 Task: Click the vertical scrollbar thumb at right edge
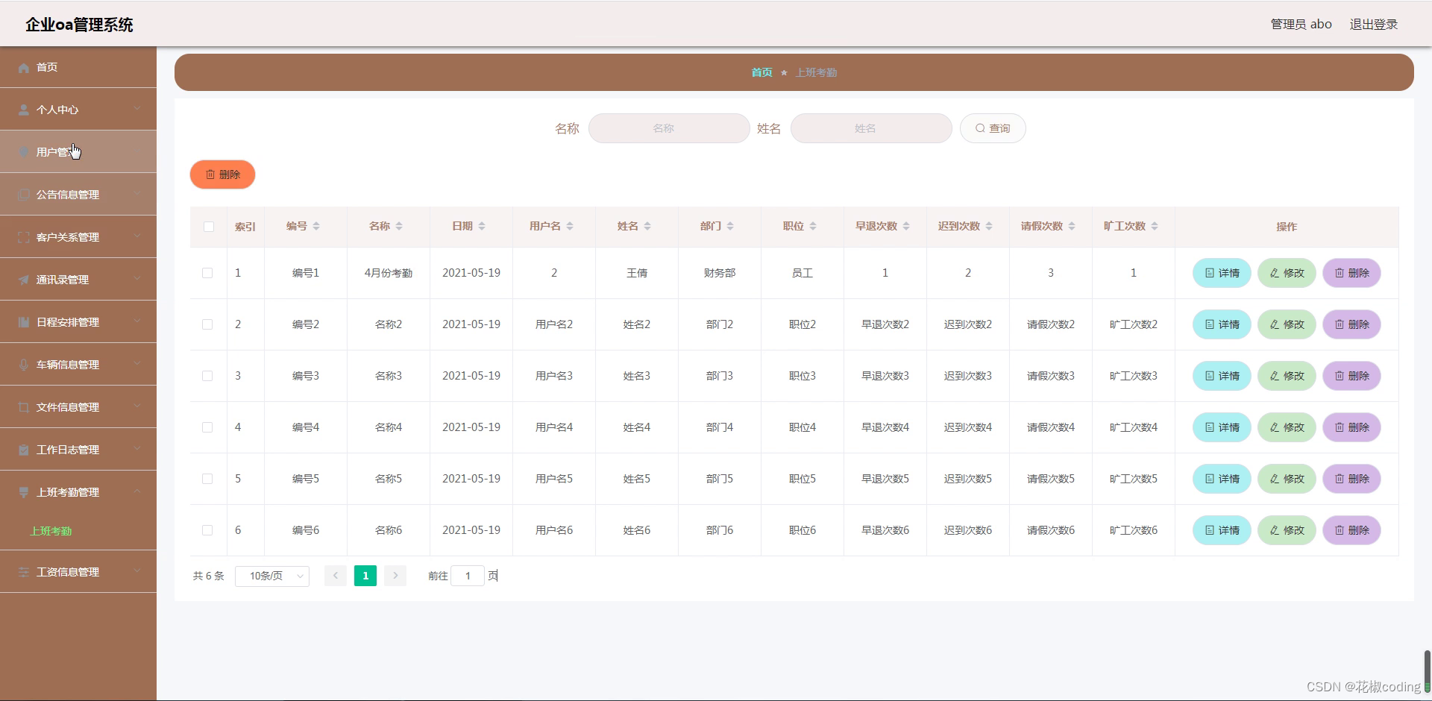[1428, 671]
